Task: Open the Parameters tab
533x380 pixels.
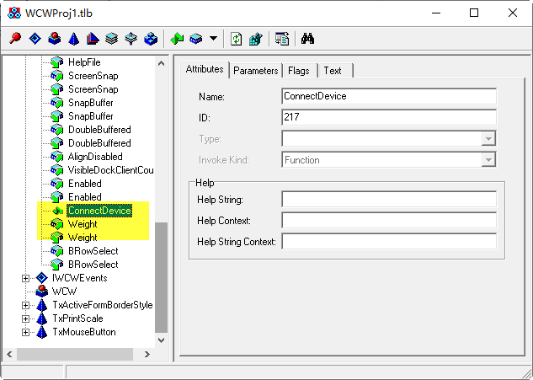Action: click(256, 71)
